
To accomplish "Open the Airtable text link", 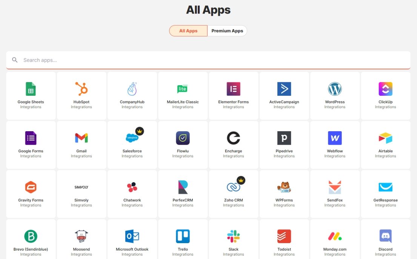I will (x=385, y=151).
